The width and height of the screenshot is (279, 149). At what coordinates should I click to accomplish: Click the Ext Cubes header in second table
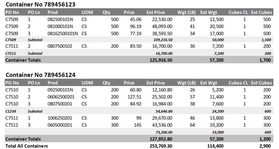pos(261,83)
